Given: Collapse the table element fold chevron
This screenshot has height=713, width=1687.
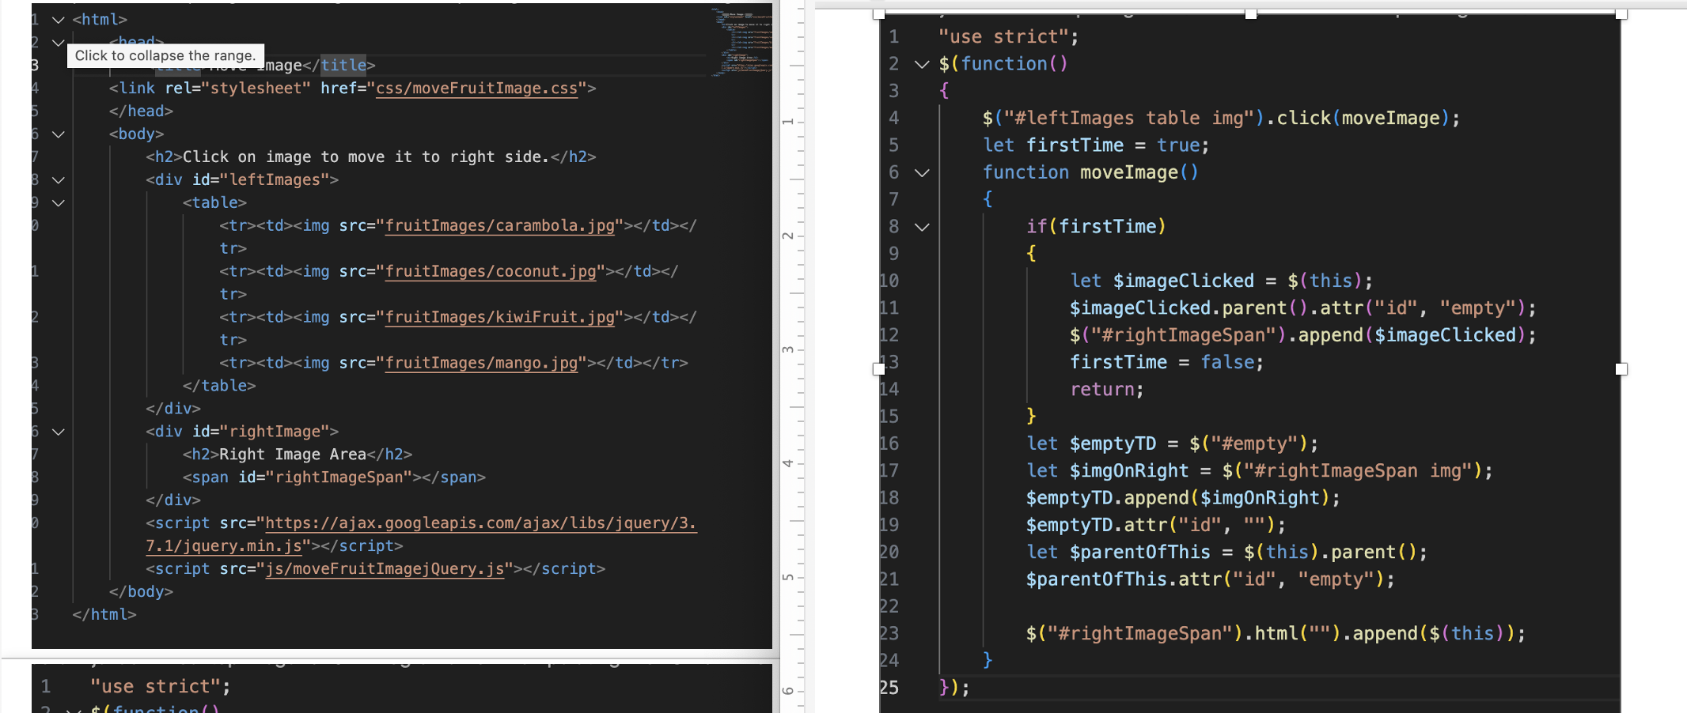Looking at the screenshot, I should pyautogui.click(x=57, y=202).
